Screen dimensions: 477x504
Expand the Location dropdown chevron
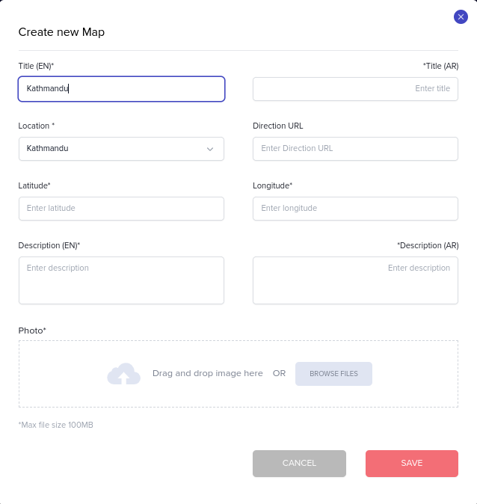click(x=210, y=149)
